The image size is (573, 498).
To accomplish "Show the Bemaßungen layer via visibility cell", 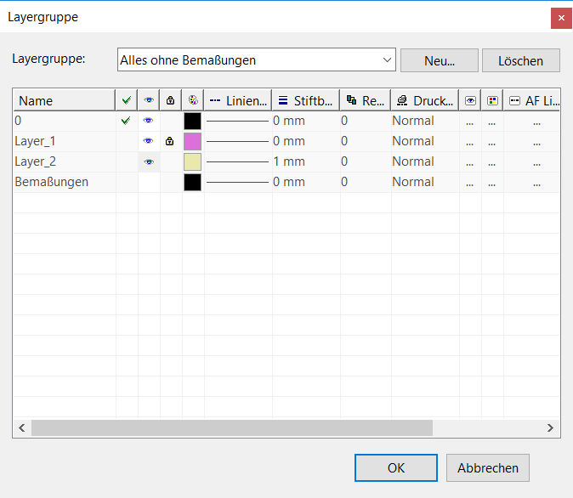I will point(149,182).
